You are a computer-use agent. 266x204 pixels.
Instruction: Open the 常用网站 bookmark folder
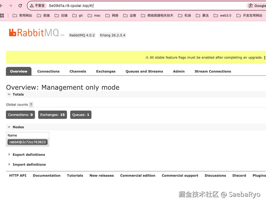[22, 16]
